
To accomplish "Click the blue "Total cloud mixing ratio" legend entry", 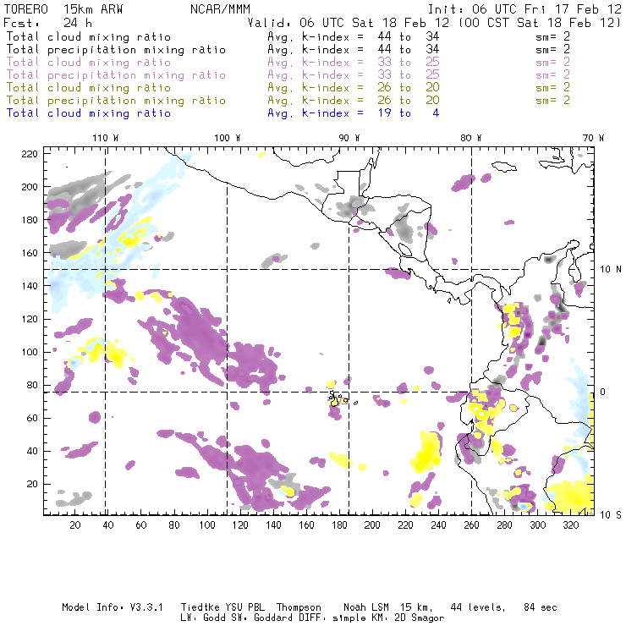I will click(x=89, y=113).
